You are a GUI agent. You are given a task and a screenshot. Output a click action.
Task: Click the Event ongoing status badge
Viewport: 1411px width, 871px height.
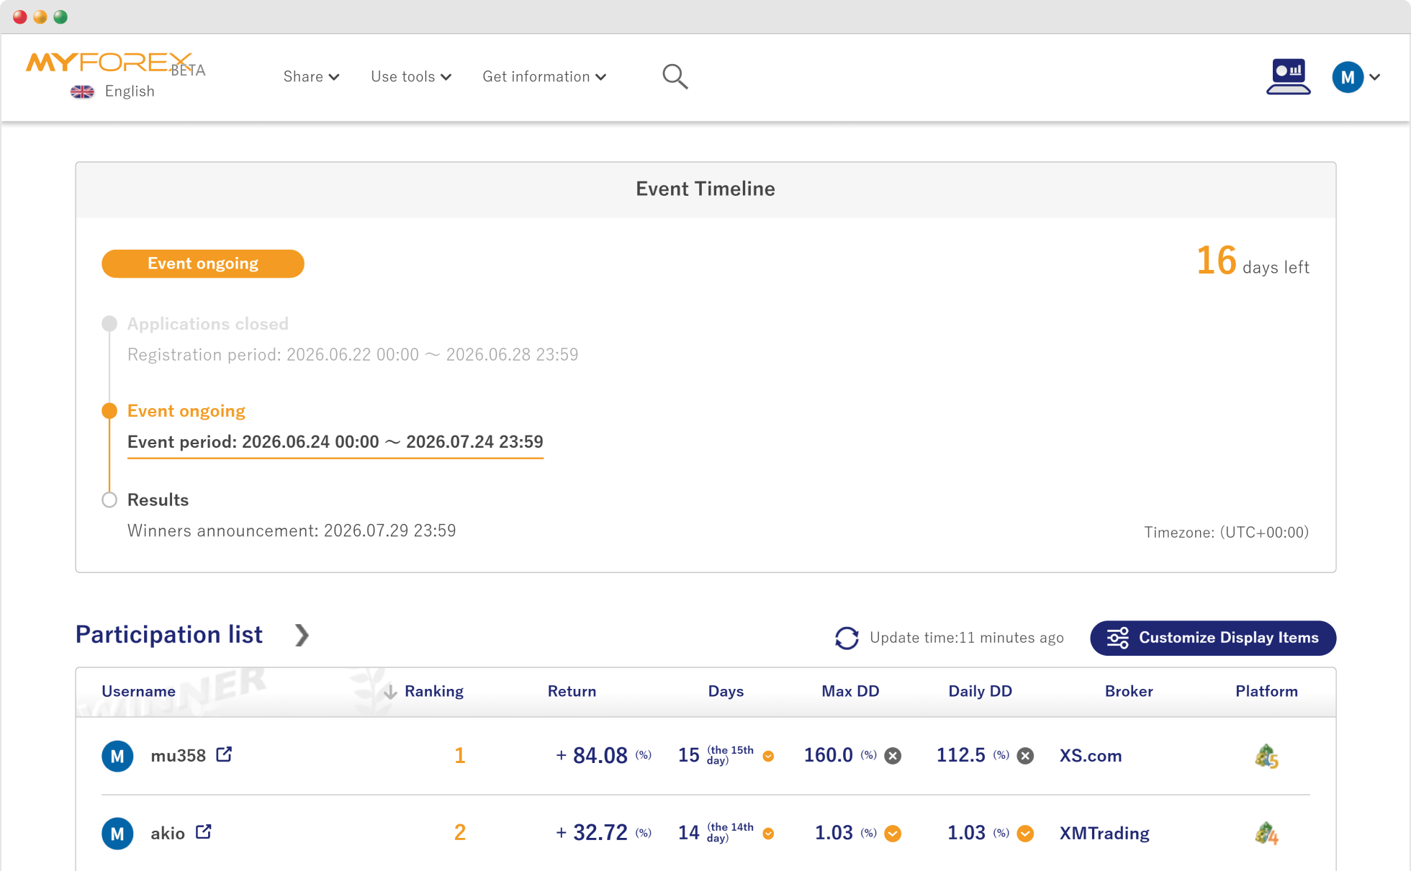(x=203, y=263)
